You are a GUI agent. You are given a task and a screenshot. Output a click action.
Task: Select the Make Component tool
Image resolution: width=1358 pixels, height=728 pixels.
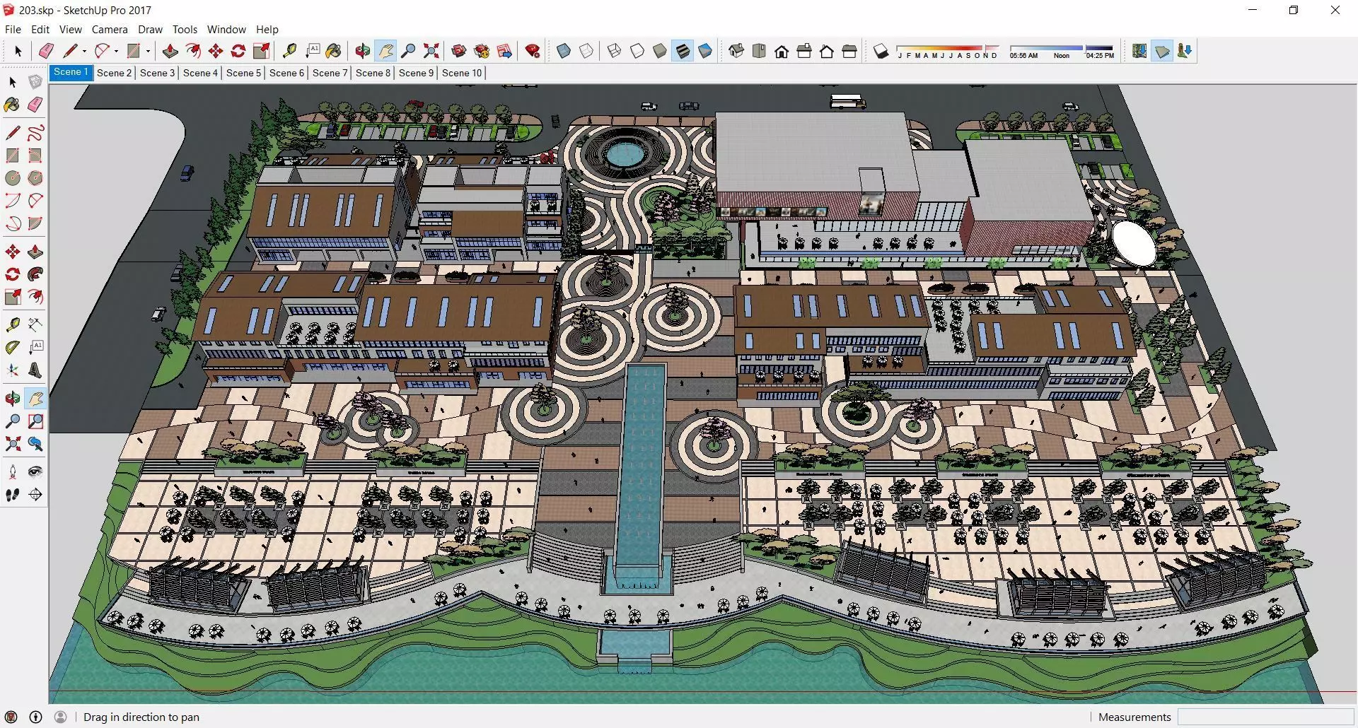point(35,82)
